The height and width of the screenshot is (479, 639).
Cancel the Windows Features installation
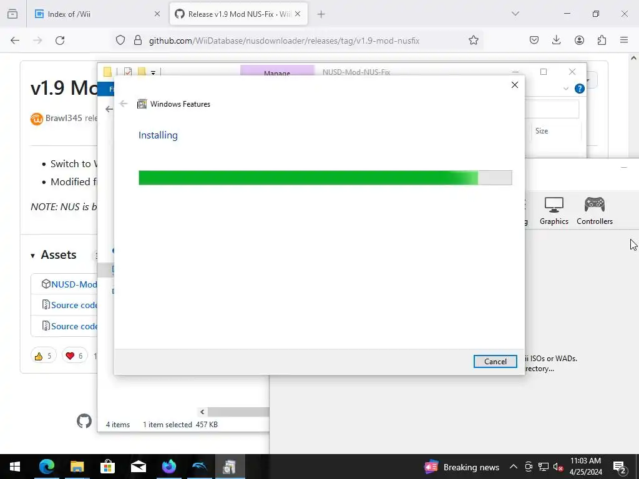pos(495,361)
